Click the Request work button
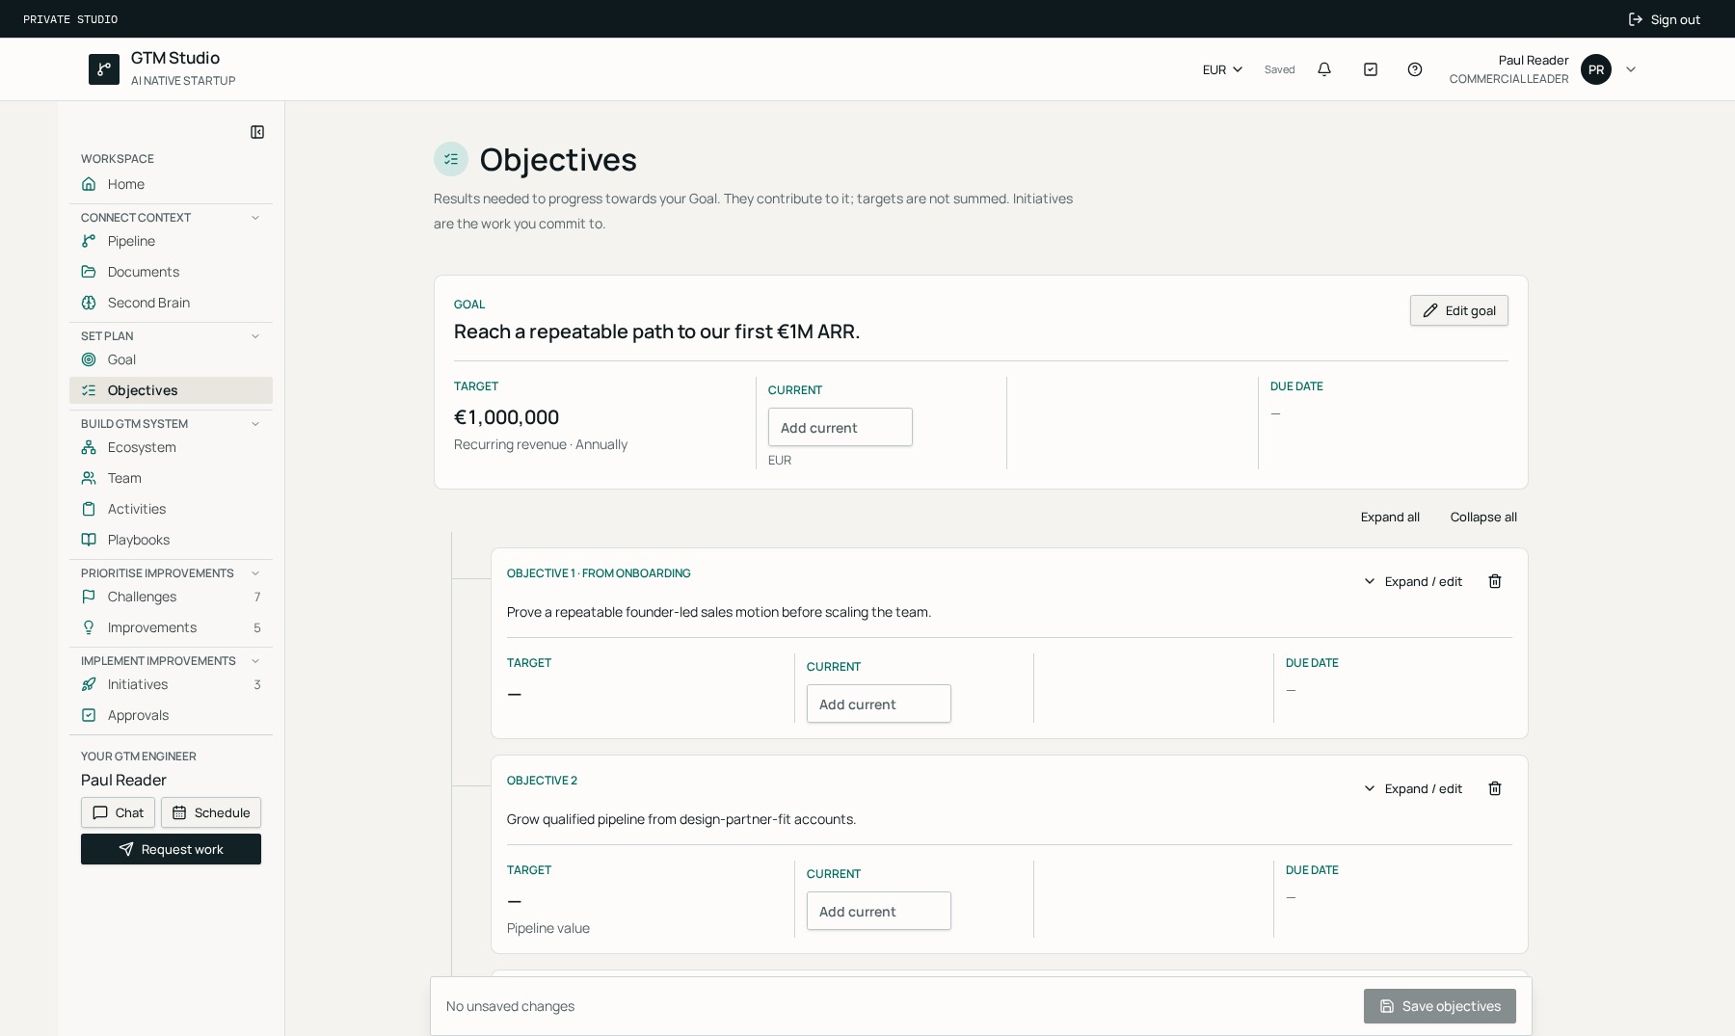The width and height of the screenshot is (1735, 1036). (x=171, y=849)
